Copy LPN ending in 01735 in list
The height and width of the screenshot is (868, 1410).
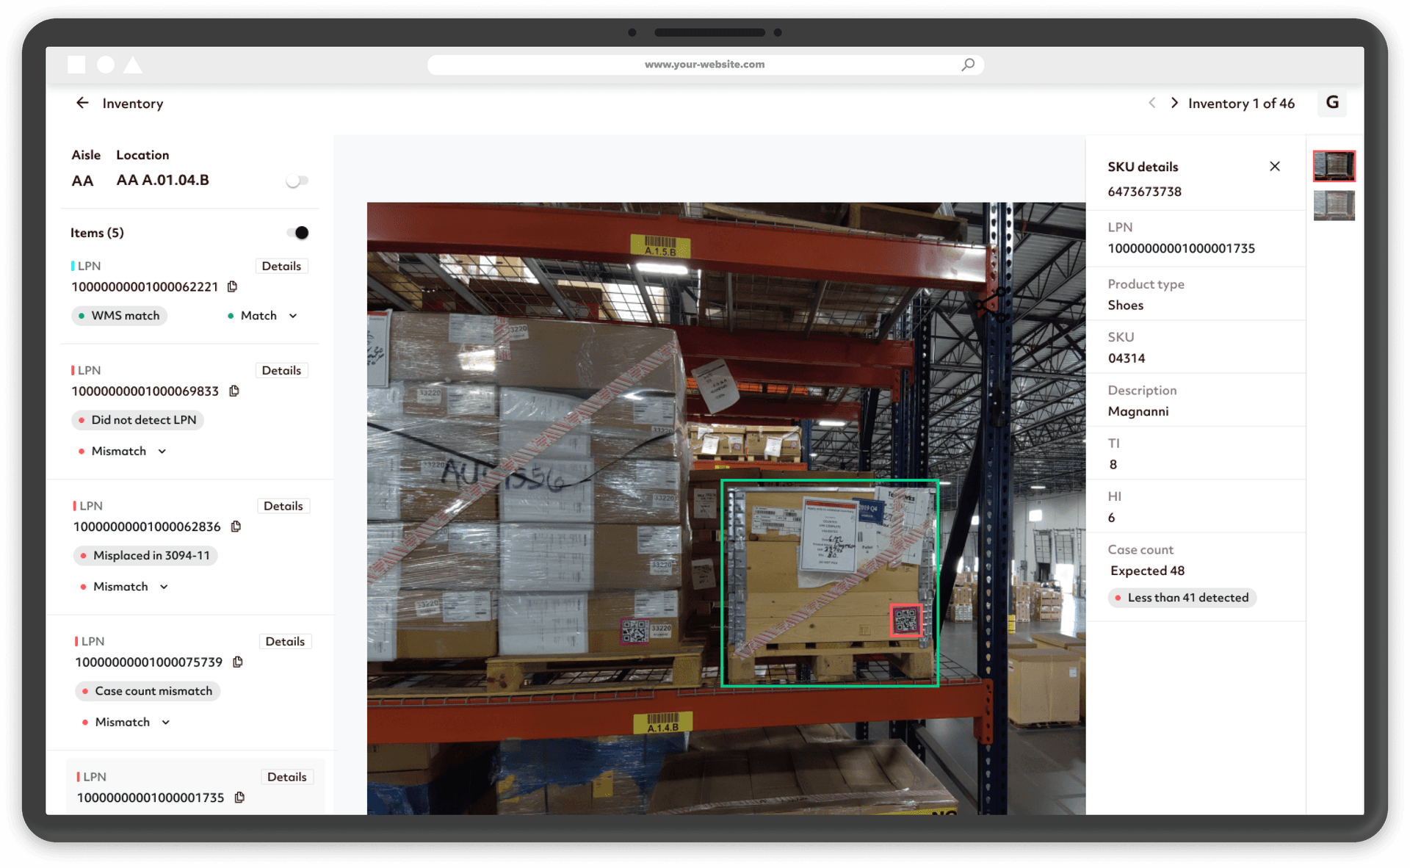pos(239,798)
